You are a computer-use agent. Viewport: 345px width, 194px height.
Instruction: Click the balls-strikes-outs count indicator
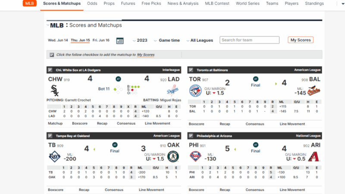133,90
